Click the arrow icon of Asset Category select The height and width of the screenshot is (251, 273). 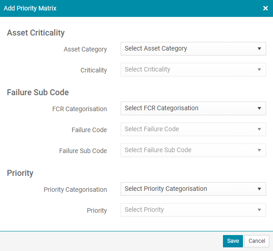point(259,49)
